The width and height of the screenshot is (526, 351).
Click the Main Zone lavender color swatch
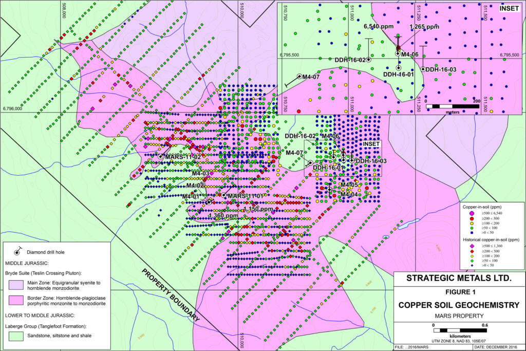coord(16,285)
